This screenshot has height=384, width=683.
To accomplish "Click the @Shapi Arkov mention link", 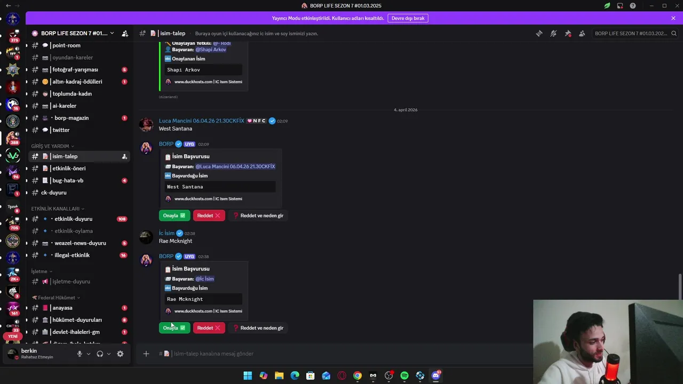I will click(x=211, y=50).
